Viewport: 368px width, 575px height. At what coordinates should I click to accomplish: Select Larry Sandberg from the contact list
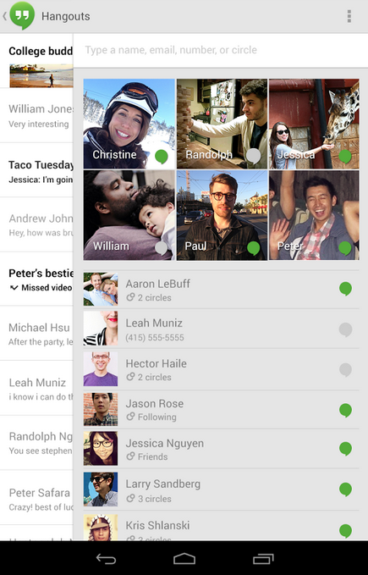(x=221, y=489)
